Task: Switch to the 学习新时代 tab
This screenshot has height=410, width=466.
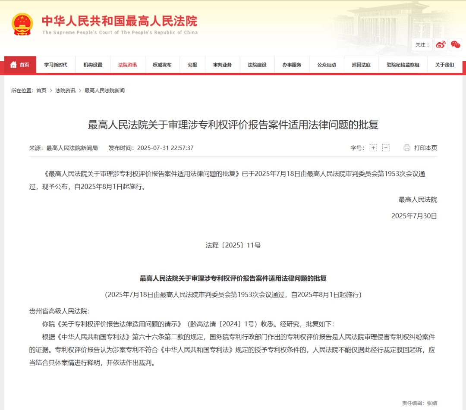Action: coord(57,65)
